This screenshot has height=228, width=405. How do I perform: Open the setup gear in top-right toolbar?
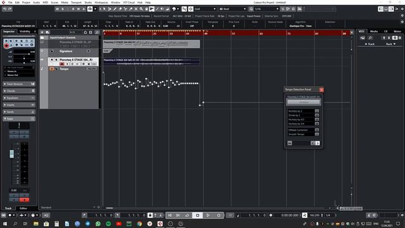[402, 9]
